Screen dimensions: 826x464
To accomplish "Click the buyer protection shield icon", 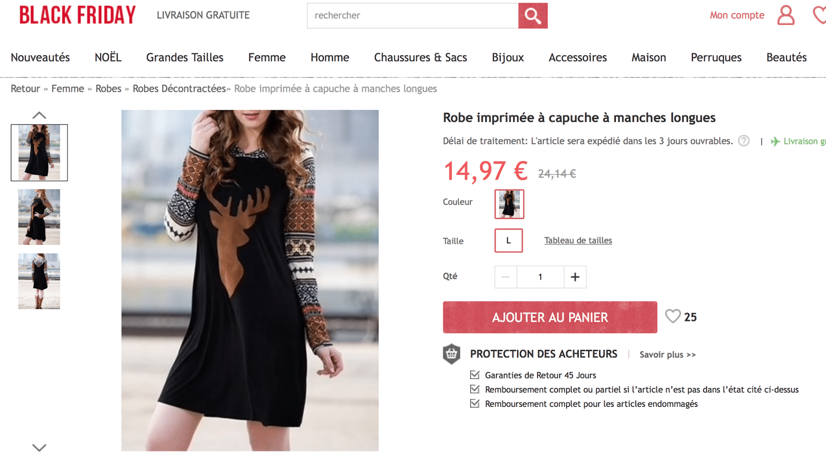I will tap(452, 354).
